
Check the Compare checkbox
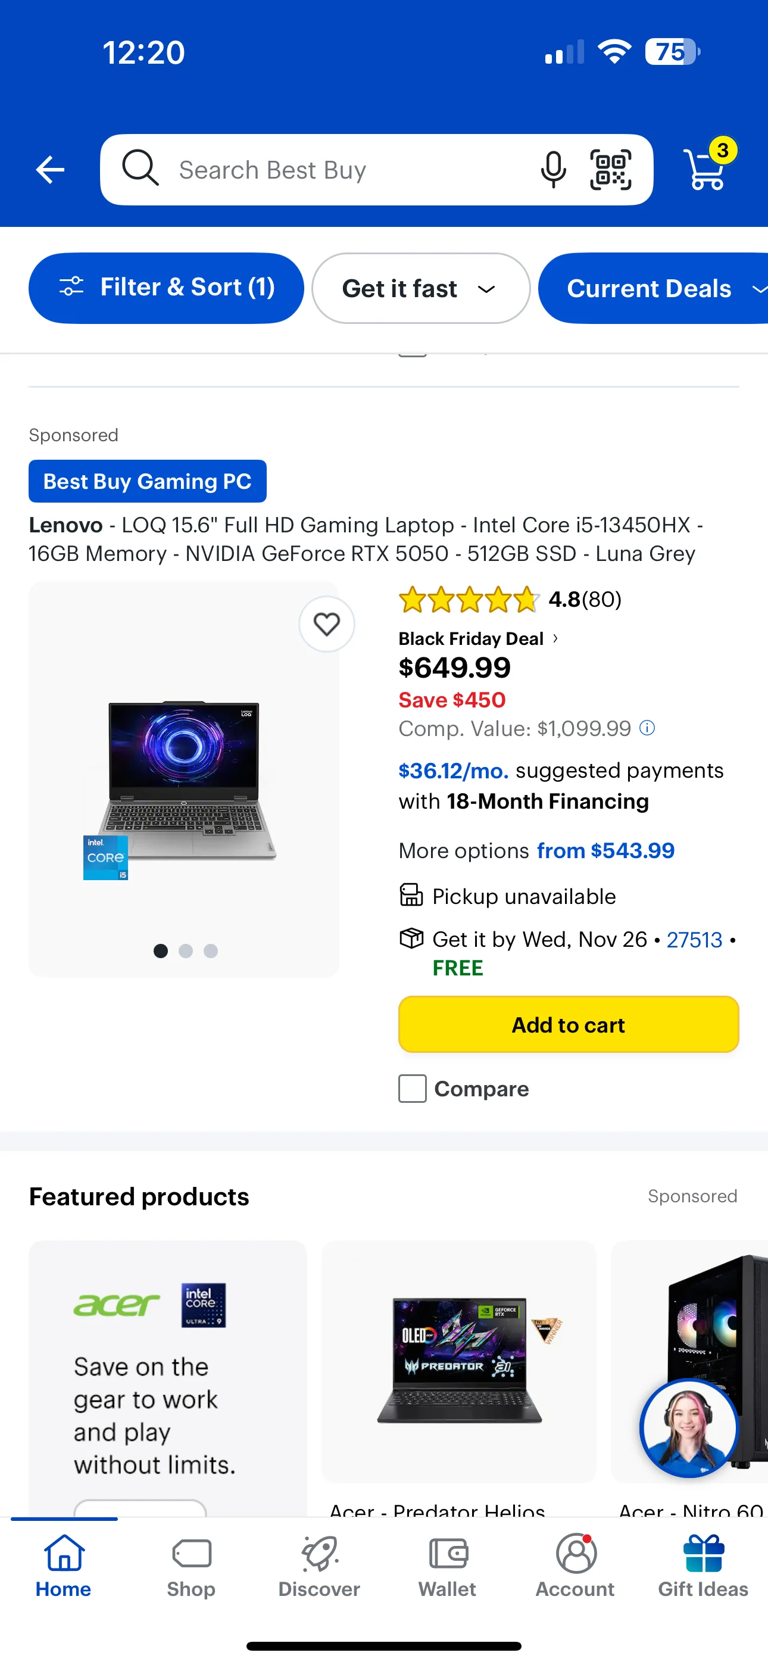coord(413,1089)
